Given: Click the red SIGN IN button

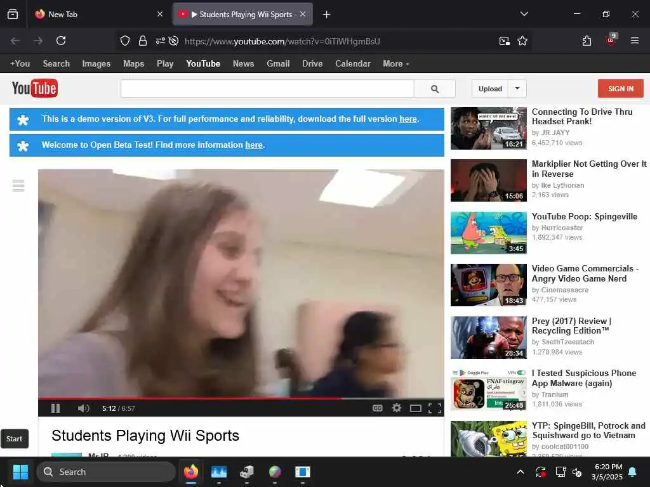Looking at the screenshot, I should pos(621,89).
